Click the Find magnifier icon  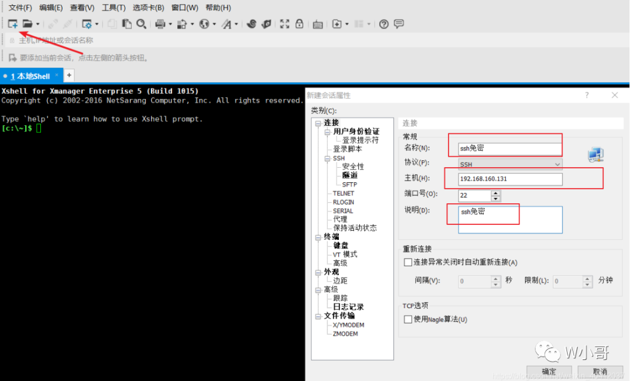(x=141, y=24)
